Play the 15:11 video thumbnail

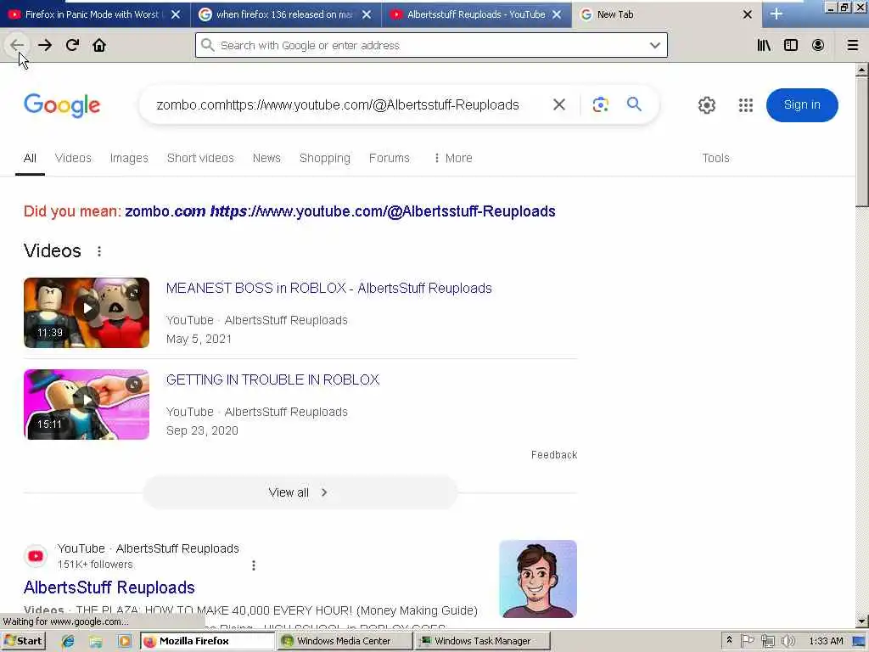[87, 404]
